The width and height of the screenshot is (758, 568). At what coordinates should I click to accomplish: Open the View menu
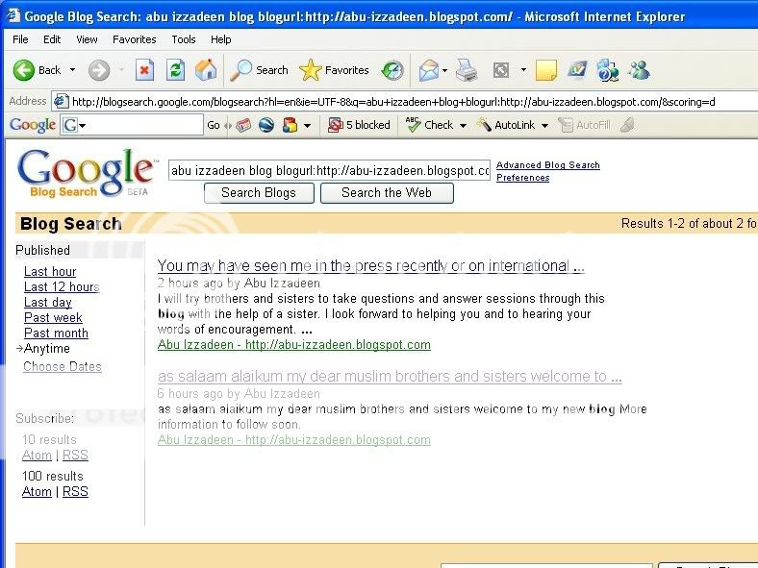pyautogui.click(x=87, y=39)
